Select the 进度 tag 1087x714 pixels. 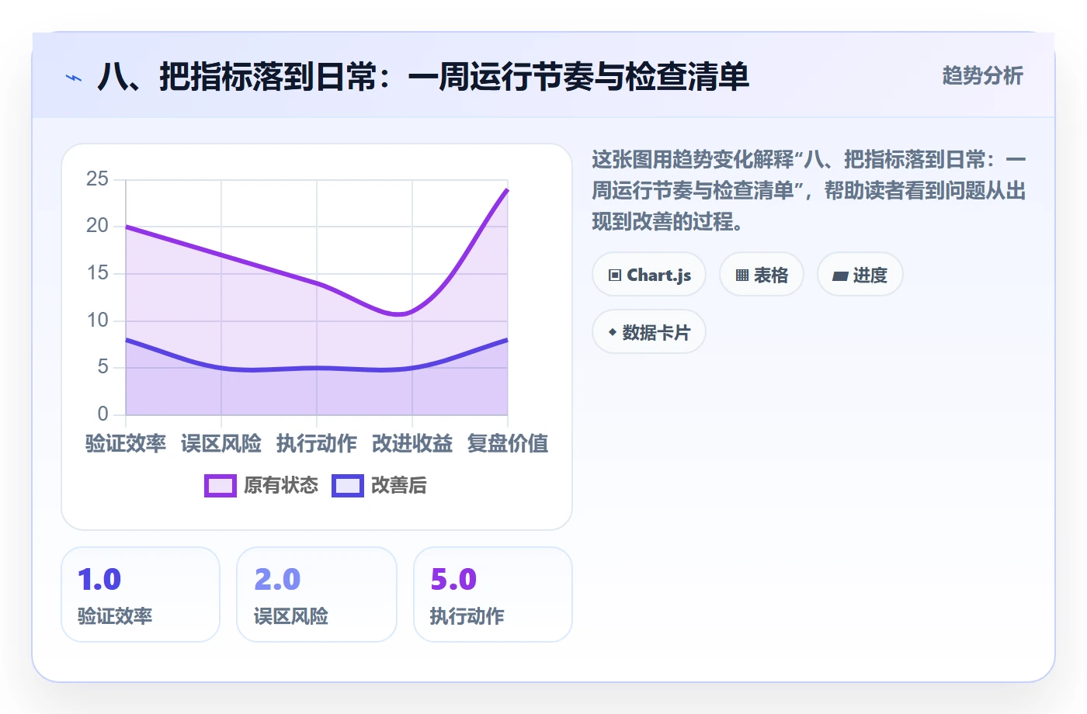pos(860,275)
